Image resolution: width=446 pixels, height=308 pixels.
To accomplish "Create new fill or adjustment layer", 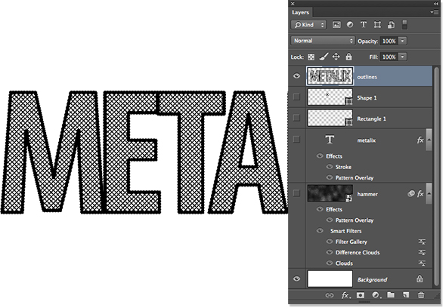I will click(376, 295).
